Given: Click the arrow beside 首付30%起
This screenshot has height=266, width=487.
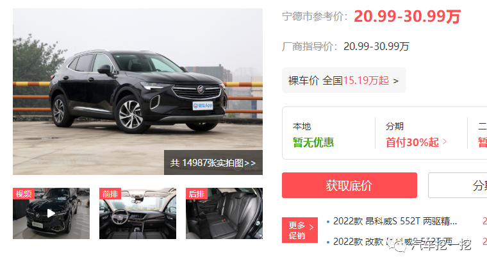Looking at the screenshot, I should click(x=445, y=142).
